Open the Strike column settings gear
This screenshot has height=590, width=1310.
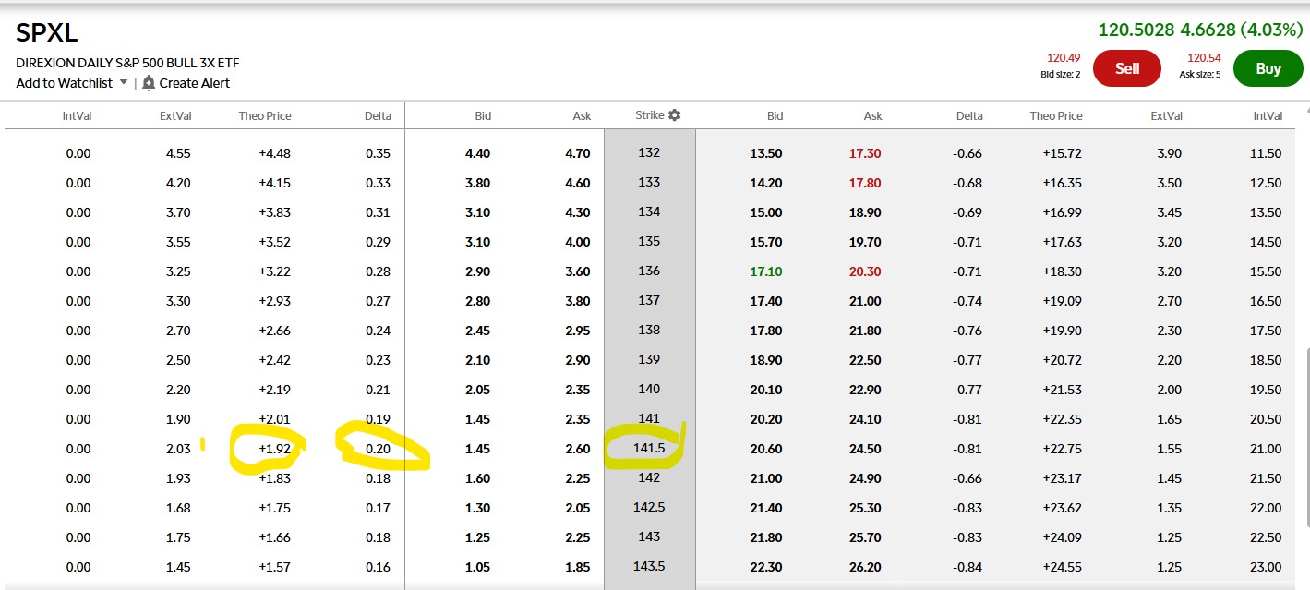click(675, 115)
